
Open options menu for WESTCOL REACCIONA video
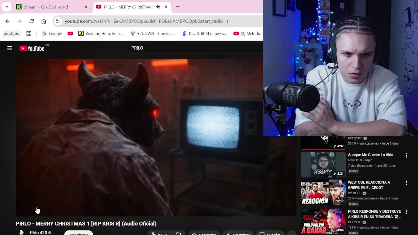pos(407,183)
